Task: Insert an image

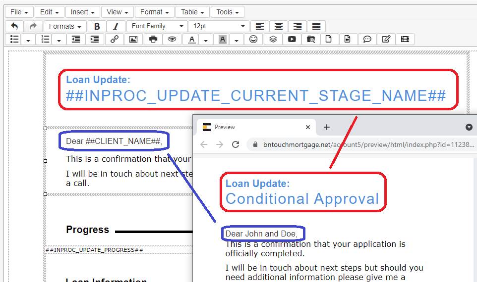Action: click(x=133, y=39)
